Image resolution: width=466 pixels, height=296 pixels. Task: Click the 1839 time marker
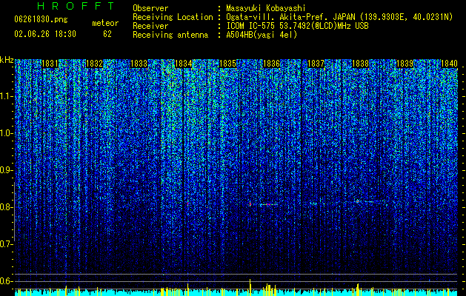tap(405, 64)
